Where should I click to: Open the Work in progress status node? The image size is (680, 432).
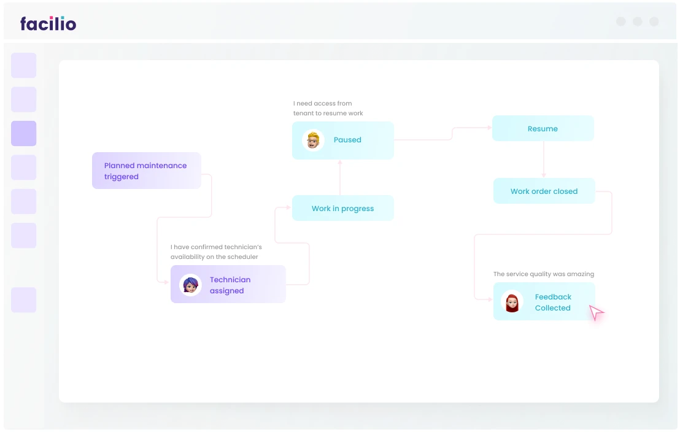coord(342,209)
